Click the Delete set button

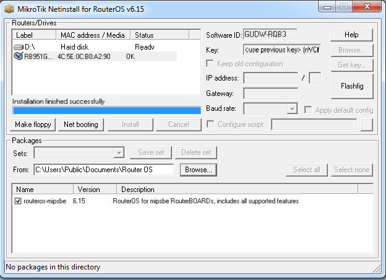tap(196, 152)
